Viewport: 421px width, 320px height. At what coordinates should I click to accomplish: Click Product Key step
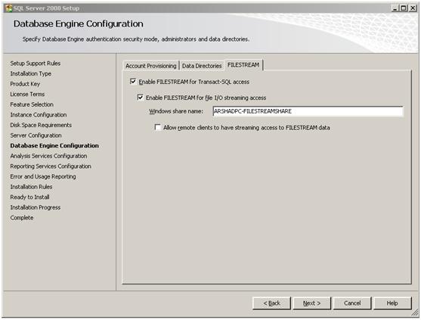25,84
